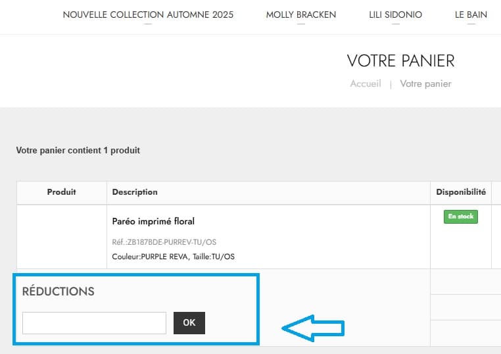Open Nouvelle Collection Automne 2025 menu
The width and height of the screenshot is (501, 354).
point(148,14)
